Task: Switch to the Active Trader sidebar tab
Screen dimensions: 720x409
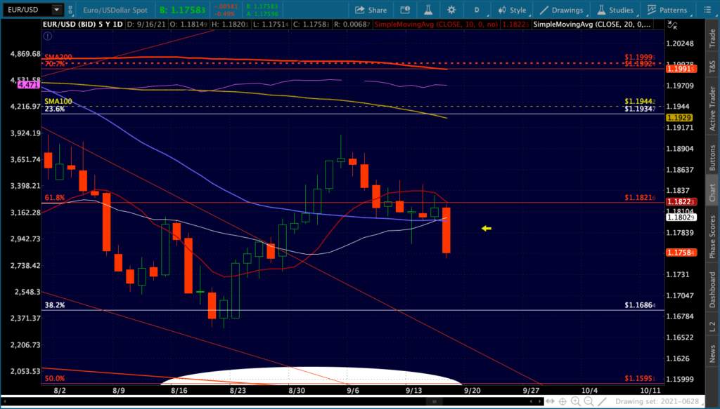Action: (712, 109)
